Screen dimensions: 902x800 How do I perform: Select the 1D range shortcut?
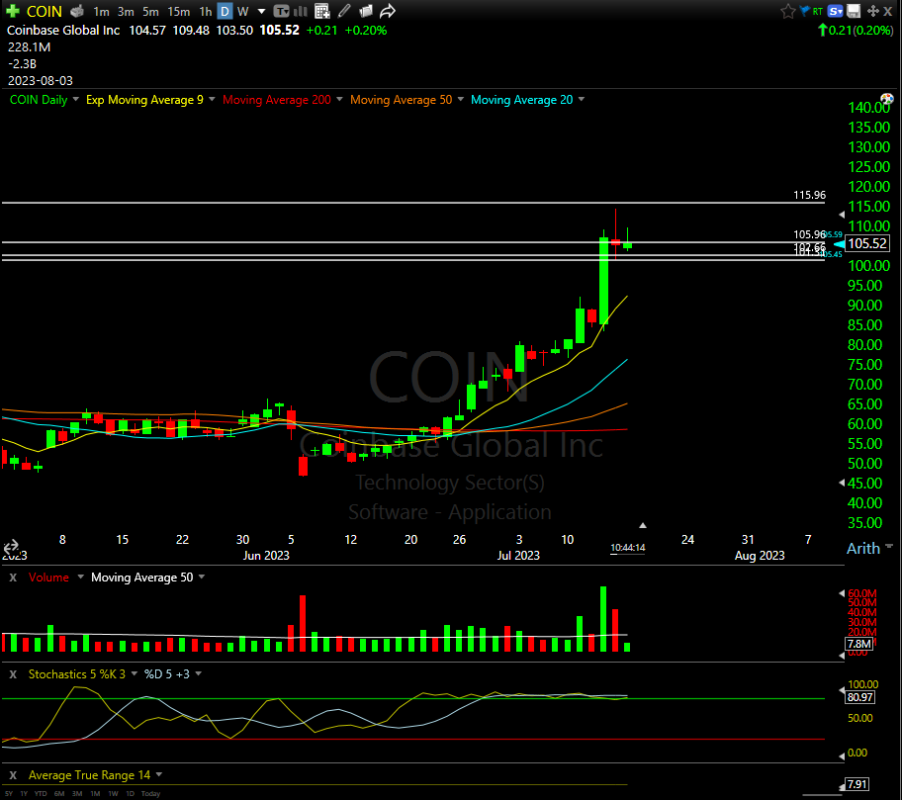[130, 794]
